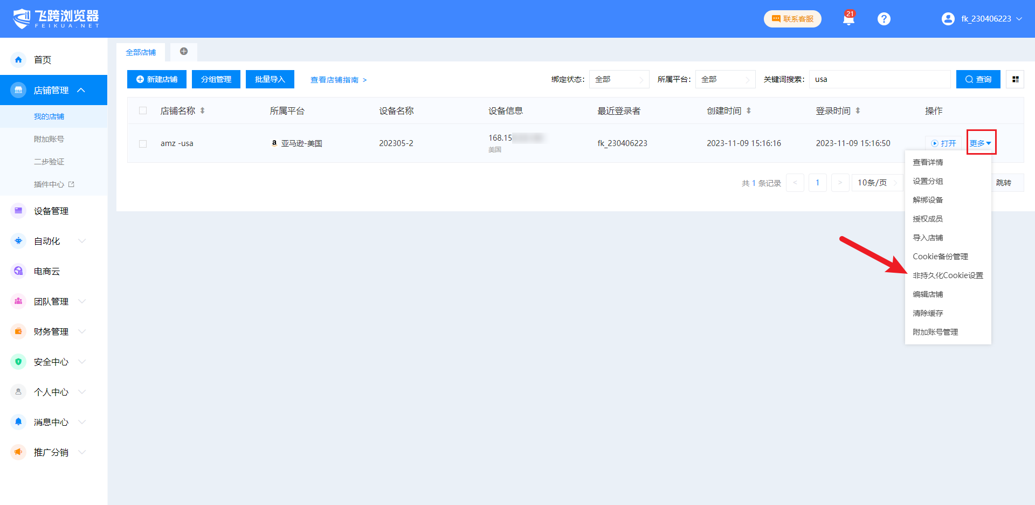Viewport: 1035px width, 505px height.
Task: Sort by store name column
Action: point(203,110)
